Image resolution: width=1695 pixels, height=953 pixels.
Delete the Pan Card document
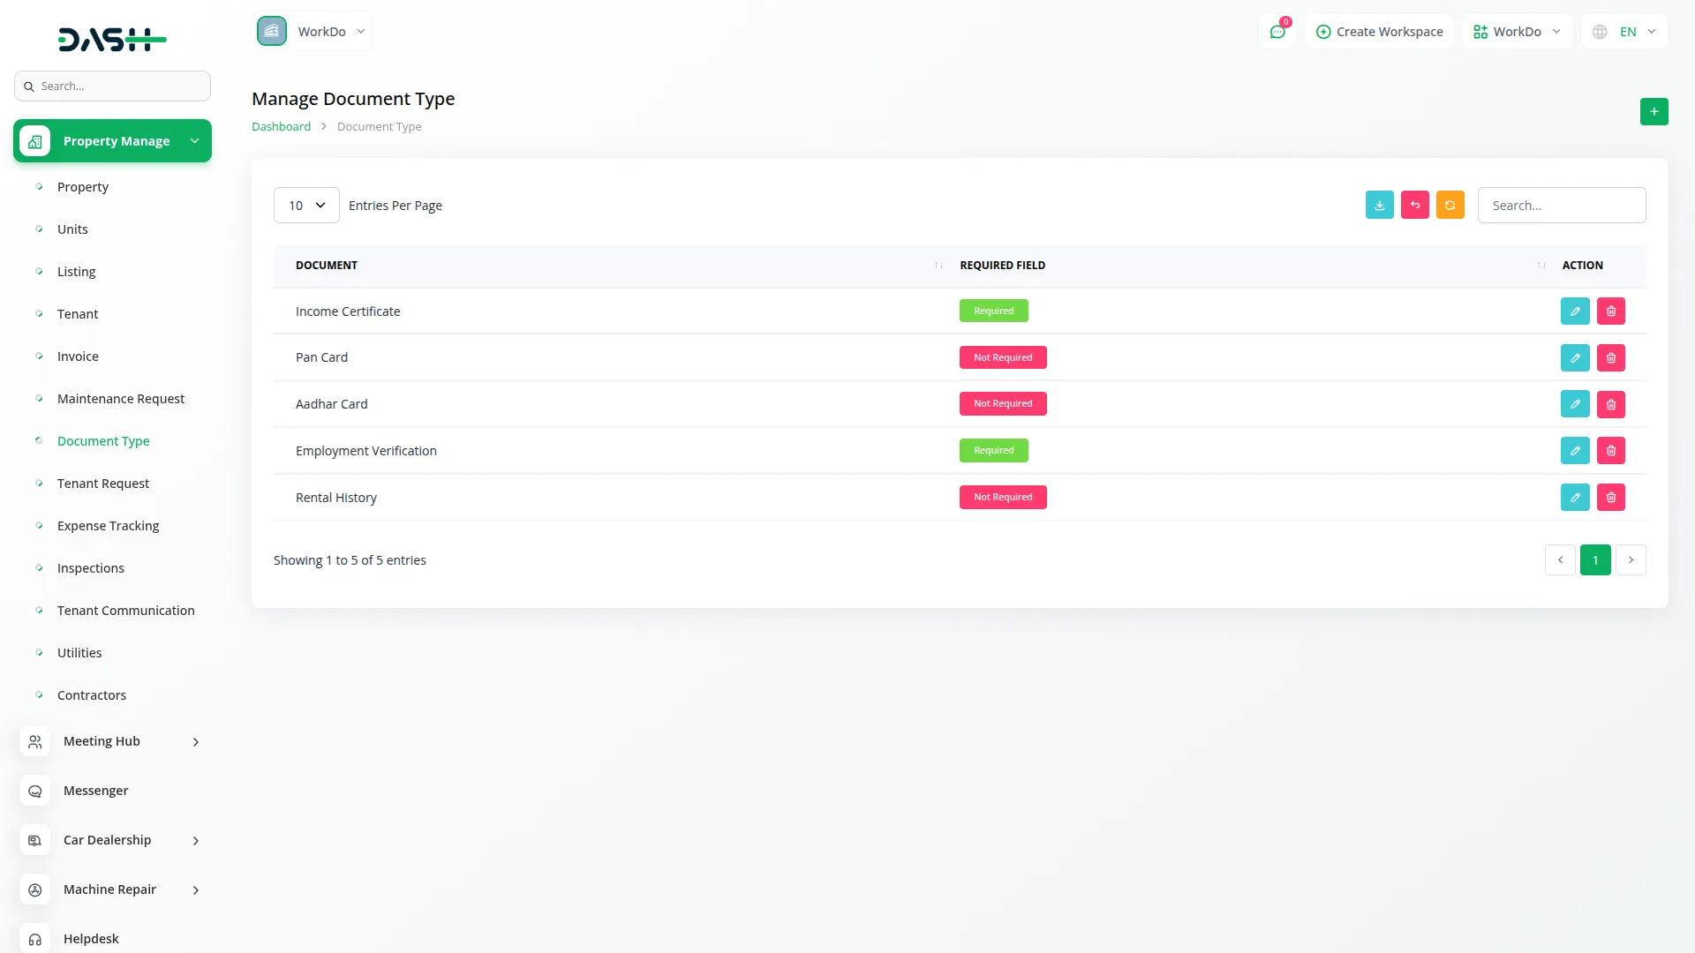[1610, 357]
